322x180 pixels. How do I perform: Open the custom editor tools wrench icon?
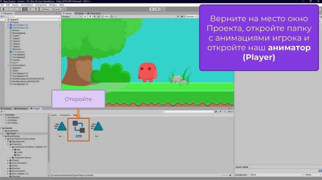36,9
